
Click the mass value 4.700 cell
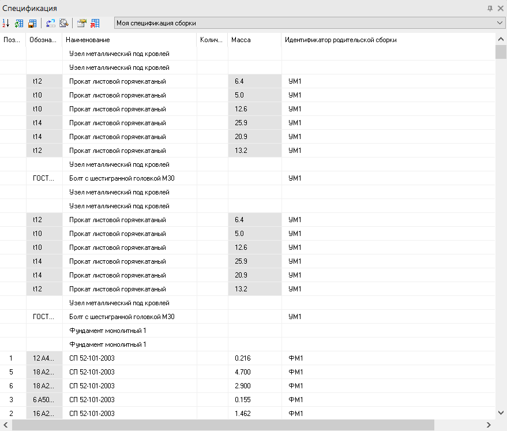tap(254, 372)
